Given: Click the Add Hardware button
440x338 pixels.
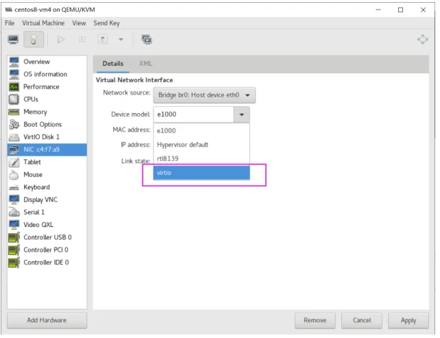Looking at the screenshot, I should pos(47,321).
